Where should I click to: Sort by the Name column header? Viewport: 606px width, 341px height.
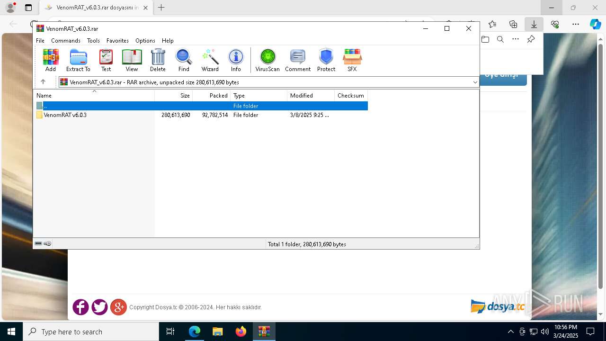[x=94, y=96]
